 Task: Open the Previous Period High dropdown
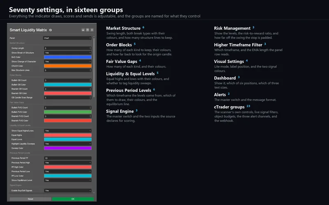pyautogui.click(x=67, y=162)
